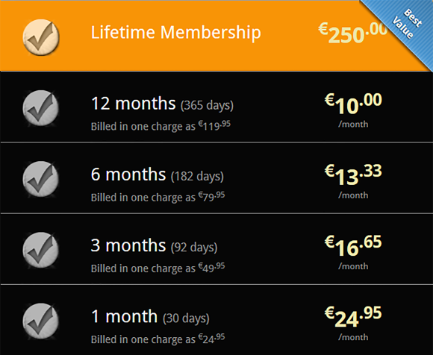Image resolution: width=433 pixels, height=355 pixels.
Task: Click the 1 month plan label
Action: coord(124,316)
